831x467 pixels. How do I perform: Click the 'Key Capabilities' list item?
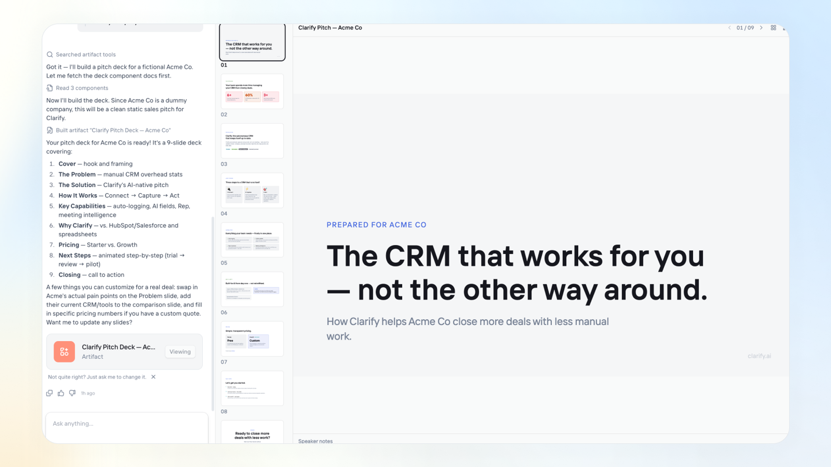pyautogui.click(x=124, y=210)
